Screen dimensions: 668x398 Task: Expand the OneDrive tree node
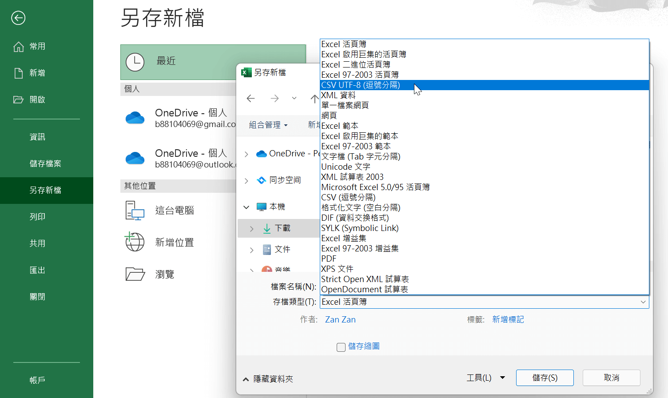247,154
